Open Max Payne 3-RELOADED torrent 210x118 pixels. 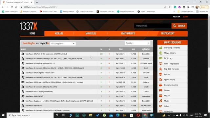pos(34,96)
